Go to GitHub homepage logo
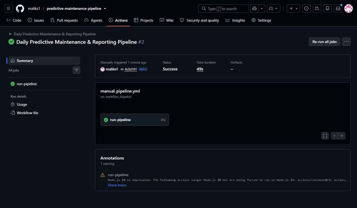The image size is (357, 208). pyautogui.click(x=20, y=8)
